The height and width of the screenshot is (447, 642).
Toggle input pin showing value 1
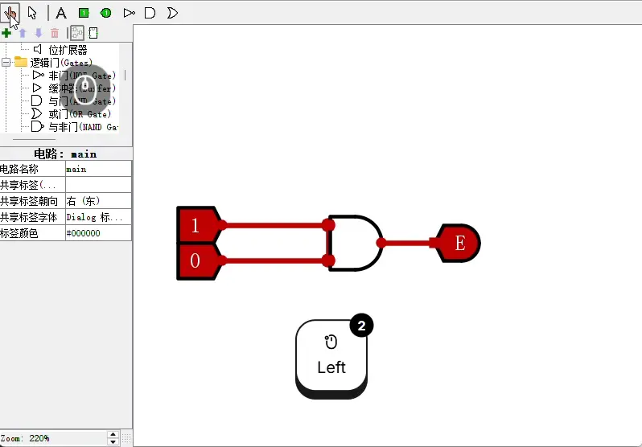point(195,225)
